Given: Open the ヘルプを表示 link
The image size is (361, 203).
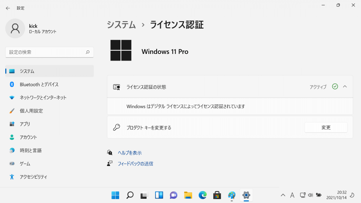Looking at the screenshot, I should point(129,153).
